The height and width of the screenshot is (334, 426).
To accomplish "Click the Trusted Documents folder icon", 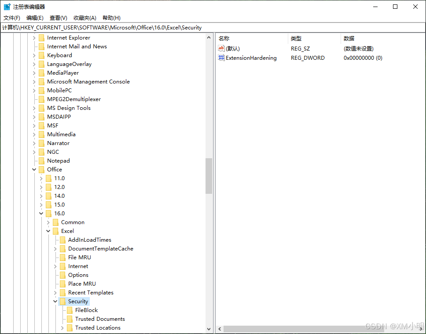I will [x=70, y=319].
